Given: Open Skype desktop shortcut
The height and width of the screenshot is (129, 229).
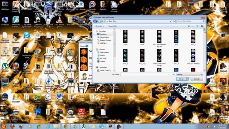Looking at the screenshot, I should (27, 37).
